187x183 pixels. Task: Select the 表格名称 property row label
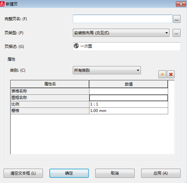[50, 91]
